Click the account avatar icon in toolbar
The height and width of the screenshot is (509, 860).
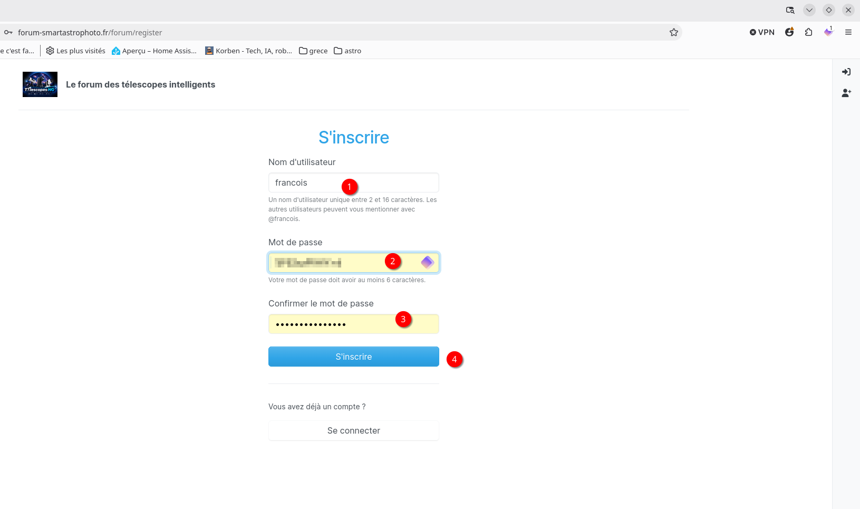(789, 32)
